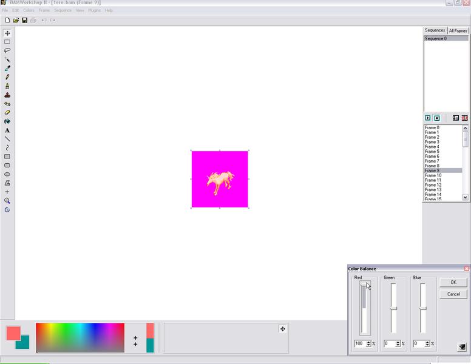
Task: Open the Plugins menu
Action: click(95, 10)
